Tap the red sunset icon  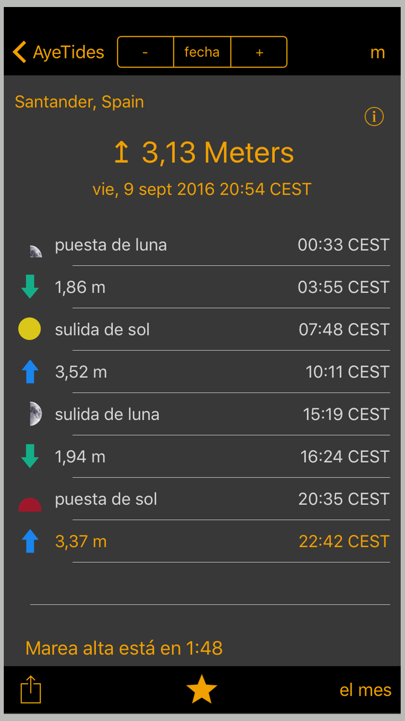[30, 505]
